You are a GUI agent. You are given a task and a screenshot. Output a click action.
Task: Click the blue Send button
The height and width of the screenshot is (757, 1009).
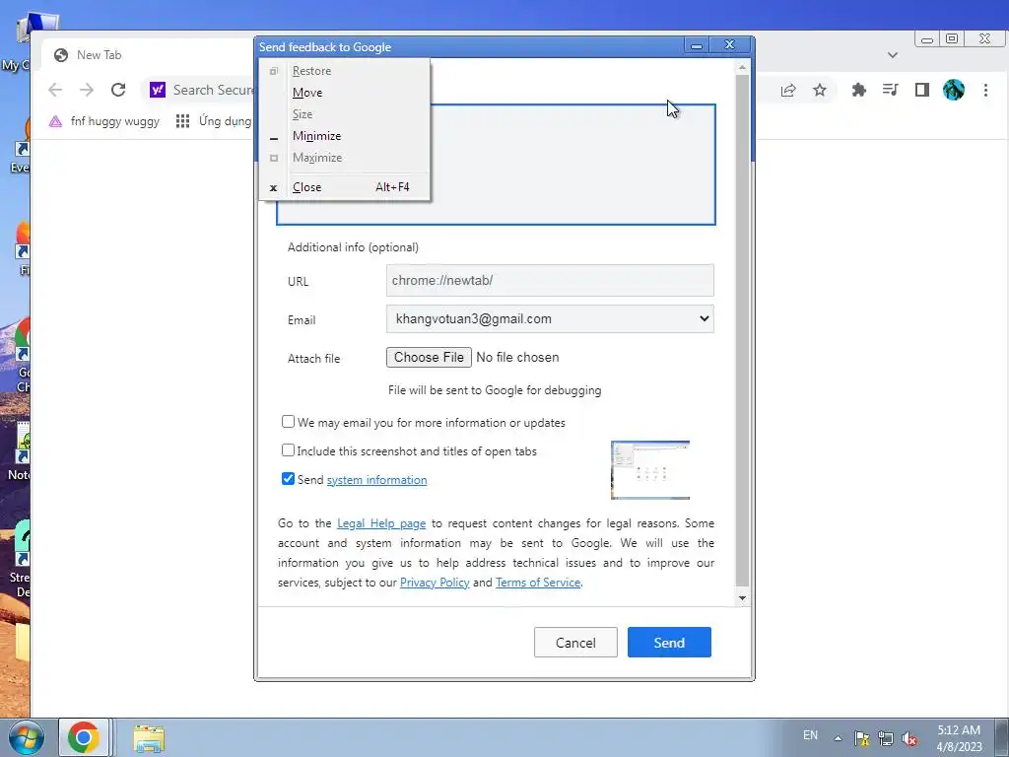[x=669, y=643]
